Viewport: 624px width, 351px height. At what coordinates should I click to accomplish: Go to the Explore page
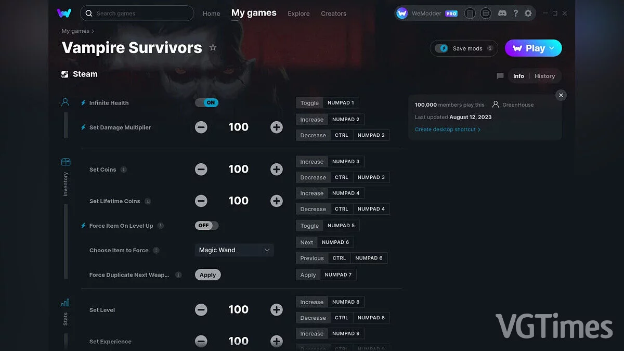[298, 14]
